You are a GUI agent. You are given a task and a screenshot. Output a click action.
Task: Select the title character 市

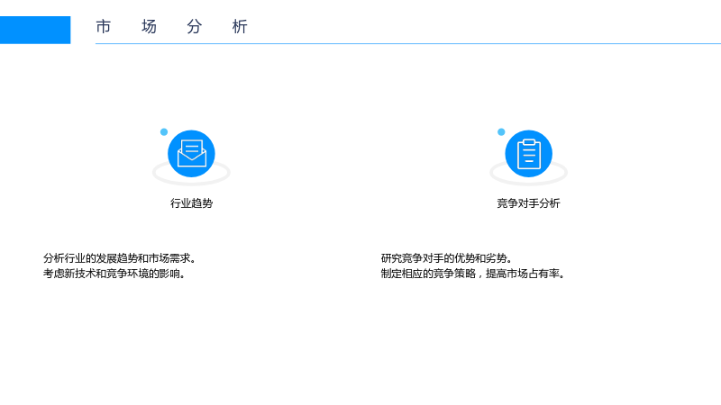pos(104,27)
